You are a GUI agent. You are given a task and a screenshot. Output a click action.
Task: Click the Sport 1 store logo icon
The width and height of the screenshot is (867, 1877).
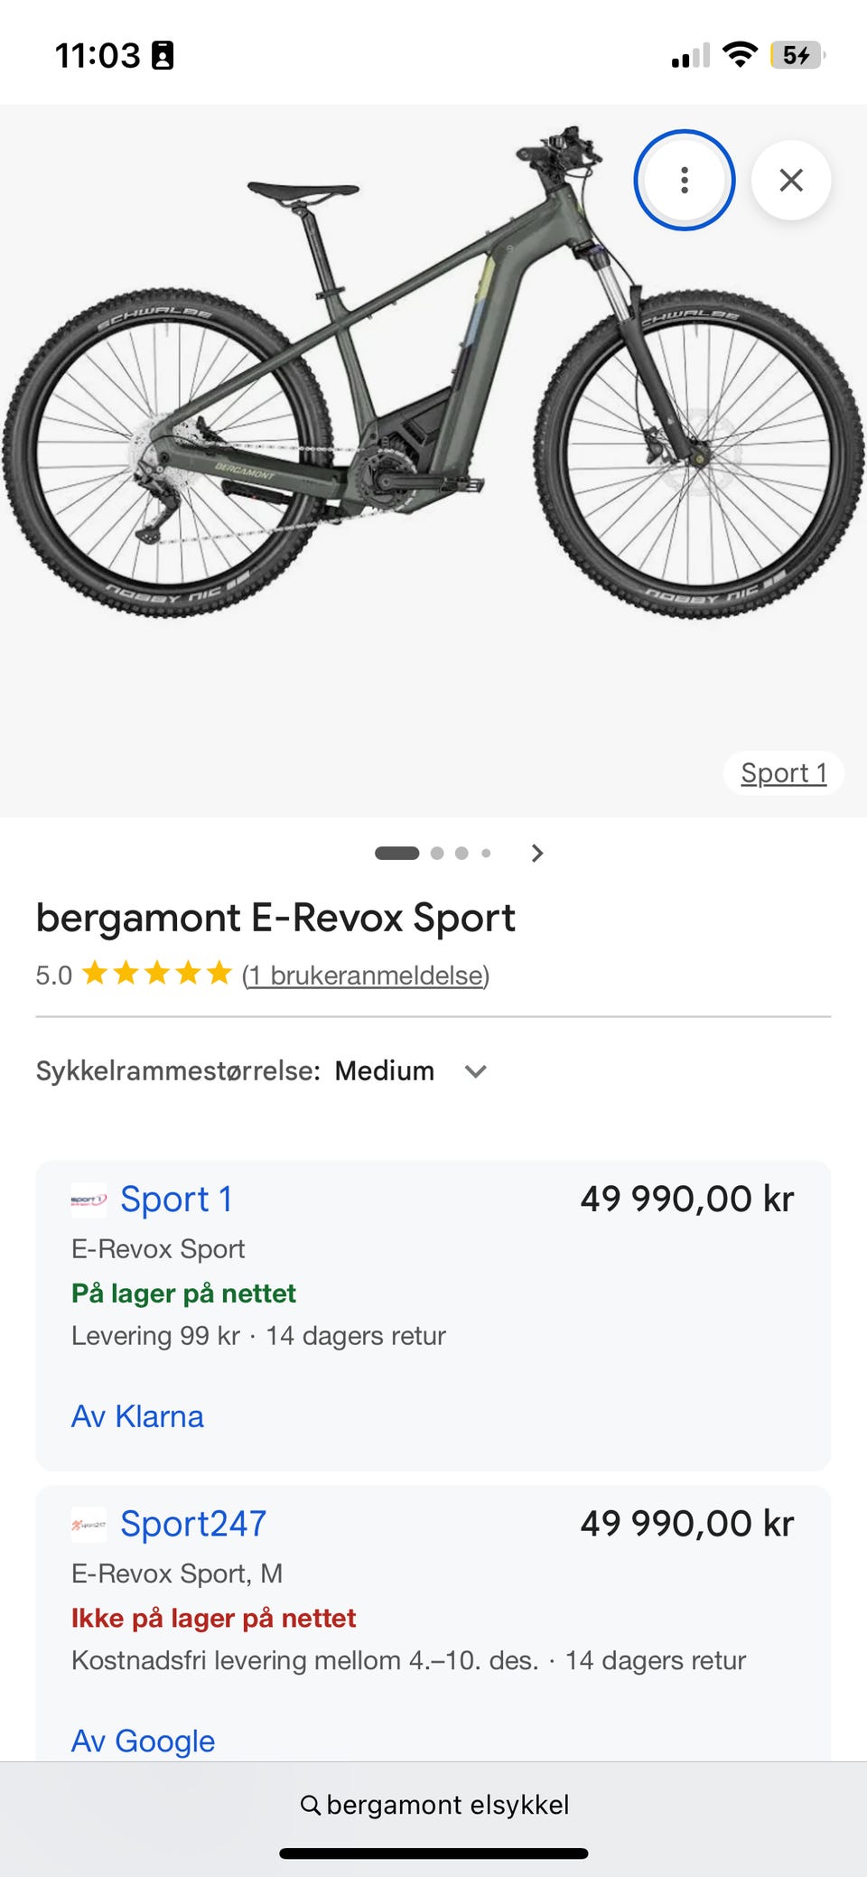click(x=89, y=1200)
